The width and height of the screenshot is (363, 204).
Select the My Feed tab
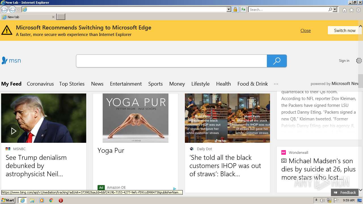pyautogui.click(x=11, y=84)
